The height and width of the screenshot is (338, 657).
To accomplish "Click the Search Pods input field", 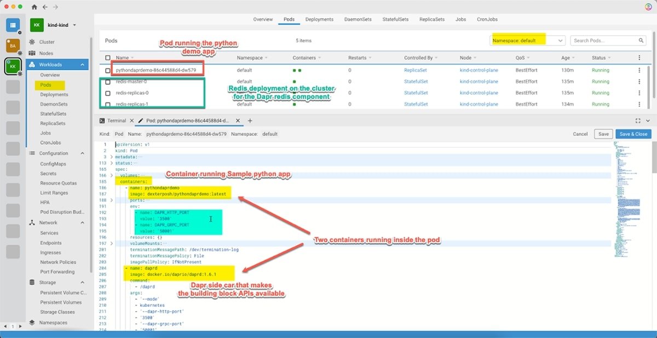I will click(x=603, y=41).
